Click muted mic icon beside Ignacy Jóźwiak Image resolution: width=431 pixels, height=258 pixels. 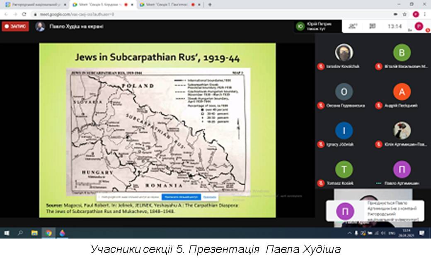pos(320,144)
